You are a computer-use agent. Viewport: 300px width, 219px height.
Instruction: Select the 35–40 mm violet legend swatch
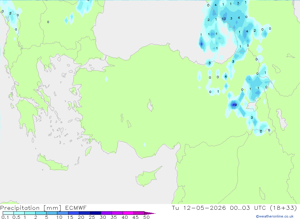pos(117,213)
